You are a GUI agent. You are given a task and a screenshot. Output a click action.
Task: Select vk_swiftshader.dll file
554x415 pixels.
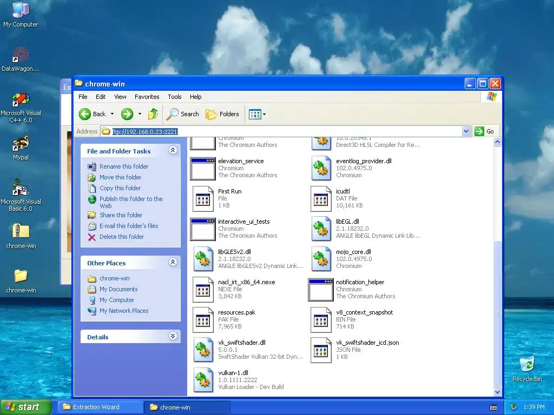pyautogui.click(x=248, y=350)
